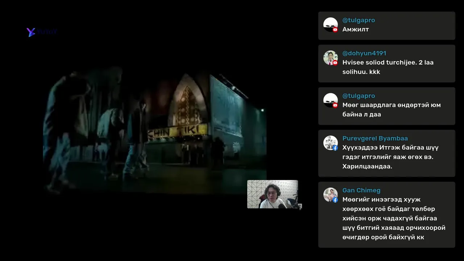Select the comment starting with Хүүхэддээ Итгэж
The height and width of the screenshot is (261, 464).
pos(390,157)
